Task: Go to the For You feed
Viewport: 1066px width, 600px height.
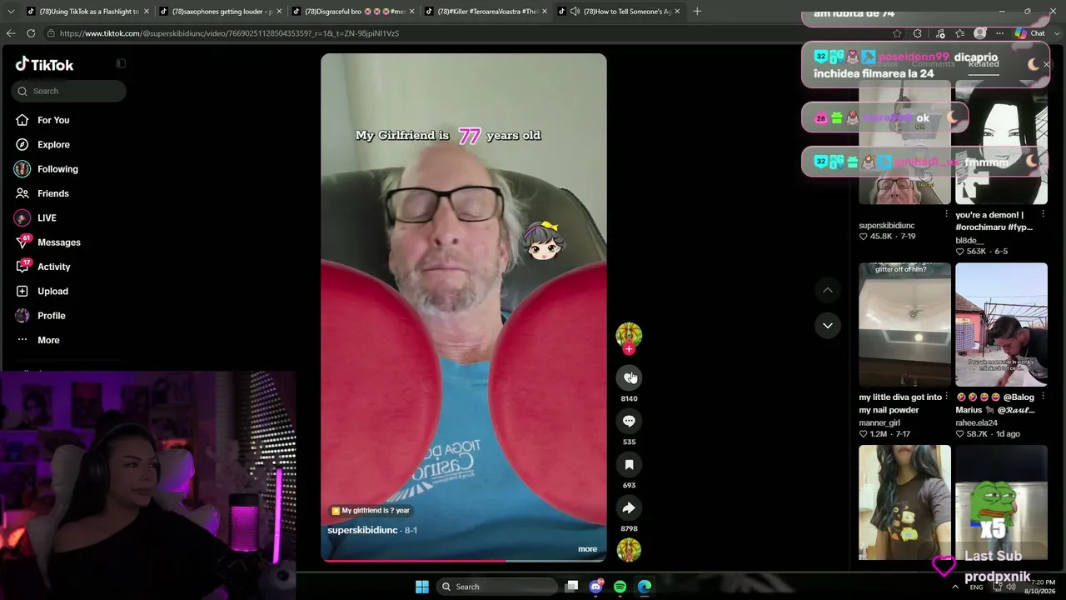Action: 53,120
